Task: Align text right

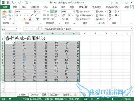Action: pos(52,15)
